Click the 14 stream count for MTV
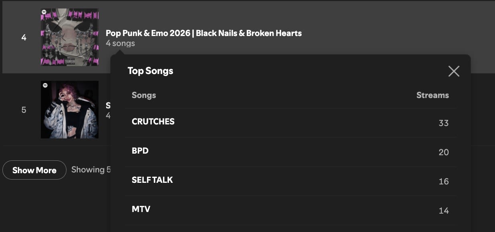The image size is (495, 232). coord(443,211)
